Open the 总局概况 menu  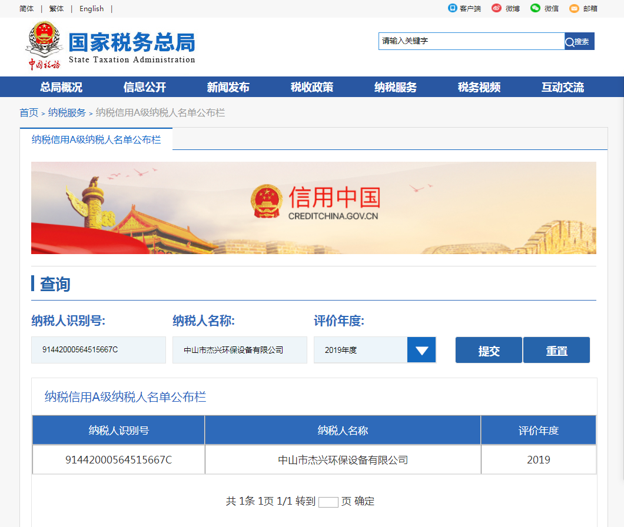coord(61,87)
